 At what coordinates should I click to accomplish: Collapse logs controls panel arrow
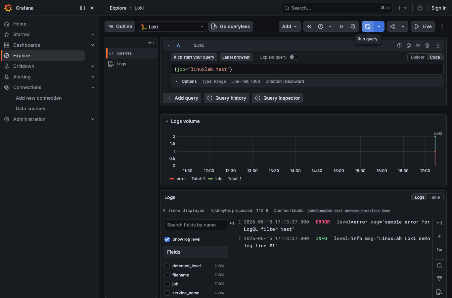439,223
